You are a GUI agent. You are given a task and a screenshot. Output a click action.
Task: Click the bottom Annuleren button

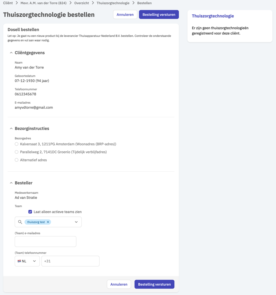119,284
